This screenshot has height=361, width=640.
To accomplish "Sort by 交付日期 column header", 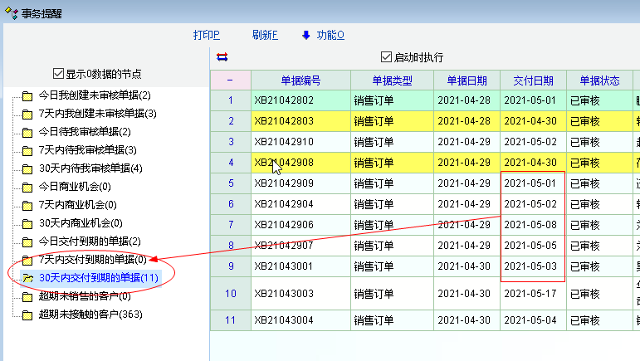I will [x=532, y=80].
